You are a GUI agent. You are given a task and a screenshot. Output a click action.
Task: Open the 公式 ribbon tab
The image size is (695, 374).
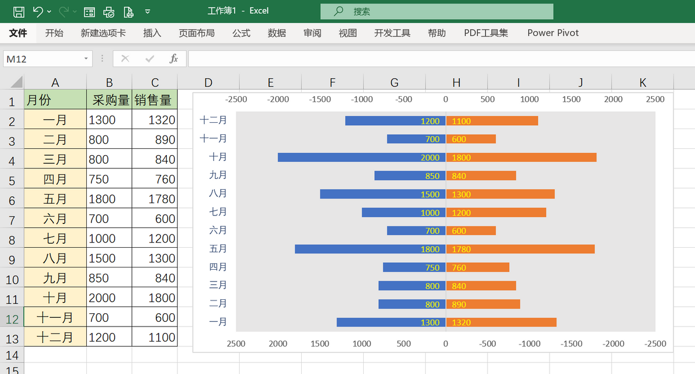241,33
